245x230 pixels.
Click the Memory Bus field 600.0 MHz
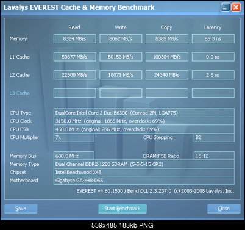coord(74,156)
